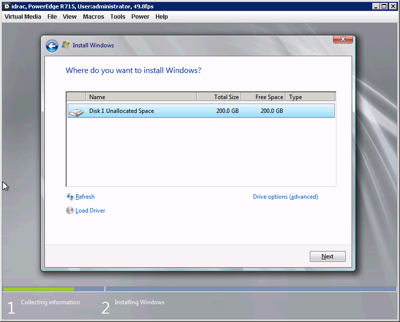Maximize the iDRAC console window

pyautogui.click(x=384, y=6)
